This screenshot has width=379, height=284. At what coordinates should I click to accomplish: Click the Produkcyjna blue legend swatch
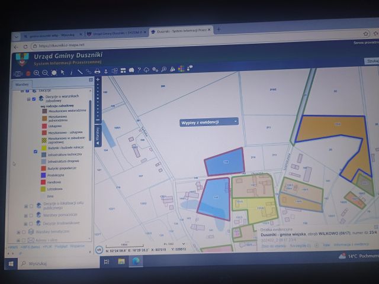point(43,175)
